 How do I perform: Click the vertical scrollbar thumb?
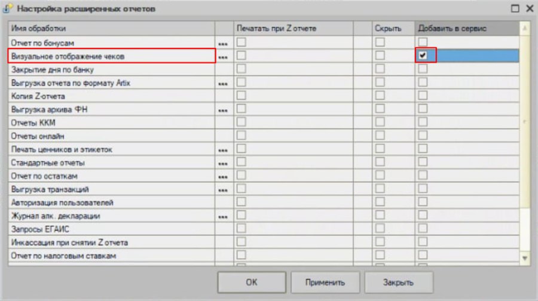[x=525, y=121]
